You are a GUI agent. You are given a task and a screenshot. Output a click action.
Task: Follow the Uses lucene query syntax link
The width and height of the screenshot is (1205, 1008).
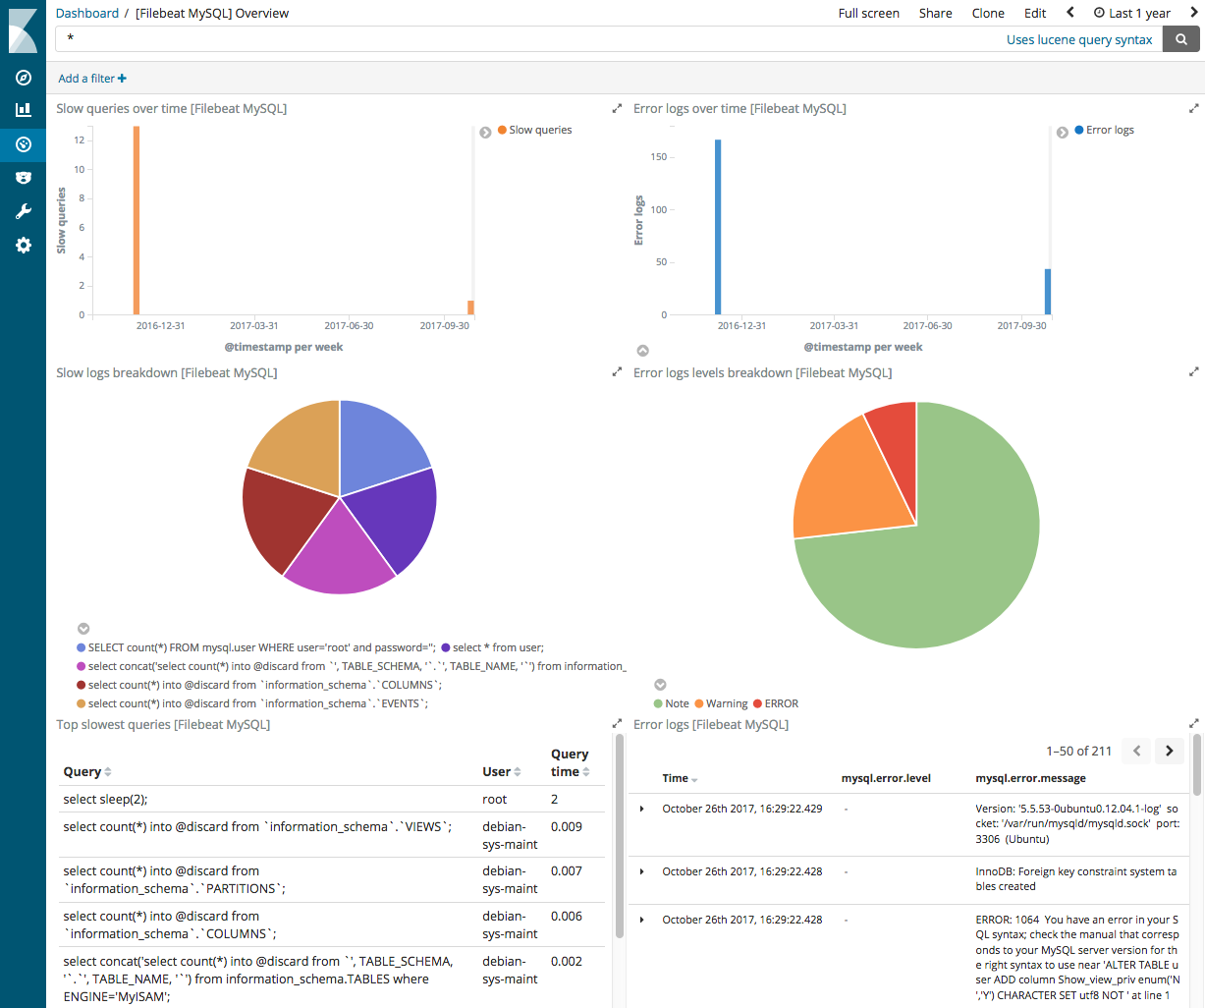[1079, 39]
